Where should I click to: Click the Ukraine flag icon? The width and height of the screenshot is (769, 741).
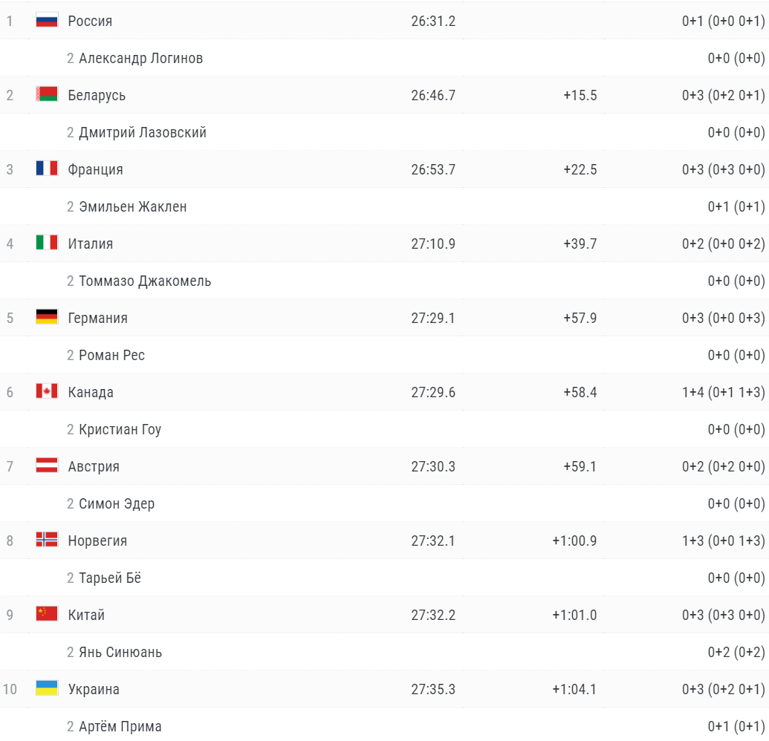point(47,688)
